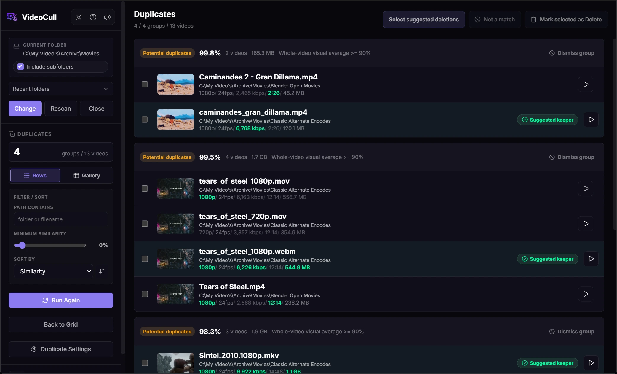Adjust the Minimum Similarity slider handle

22,245
